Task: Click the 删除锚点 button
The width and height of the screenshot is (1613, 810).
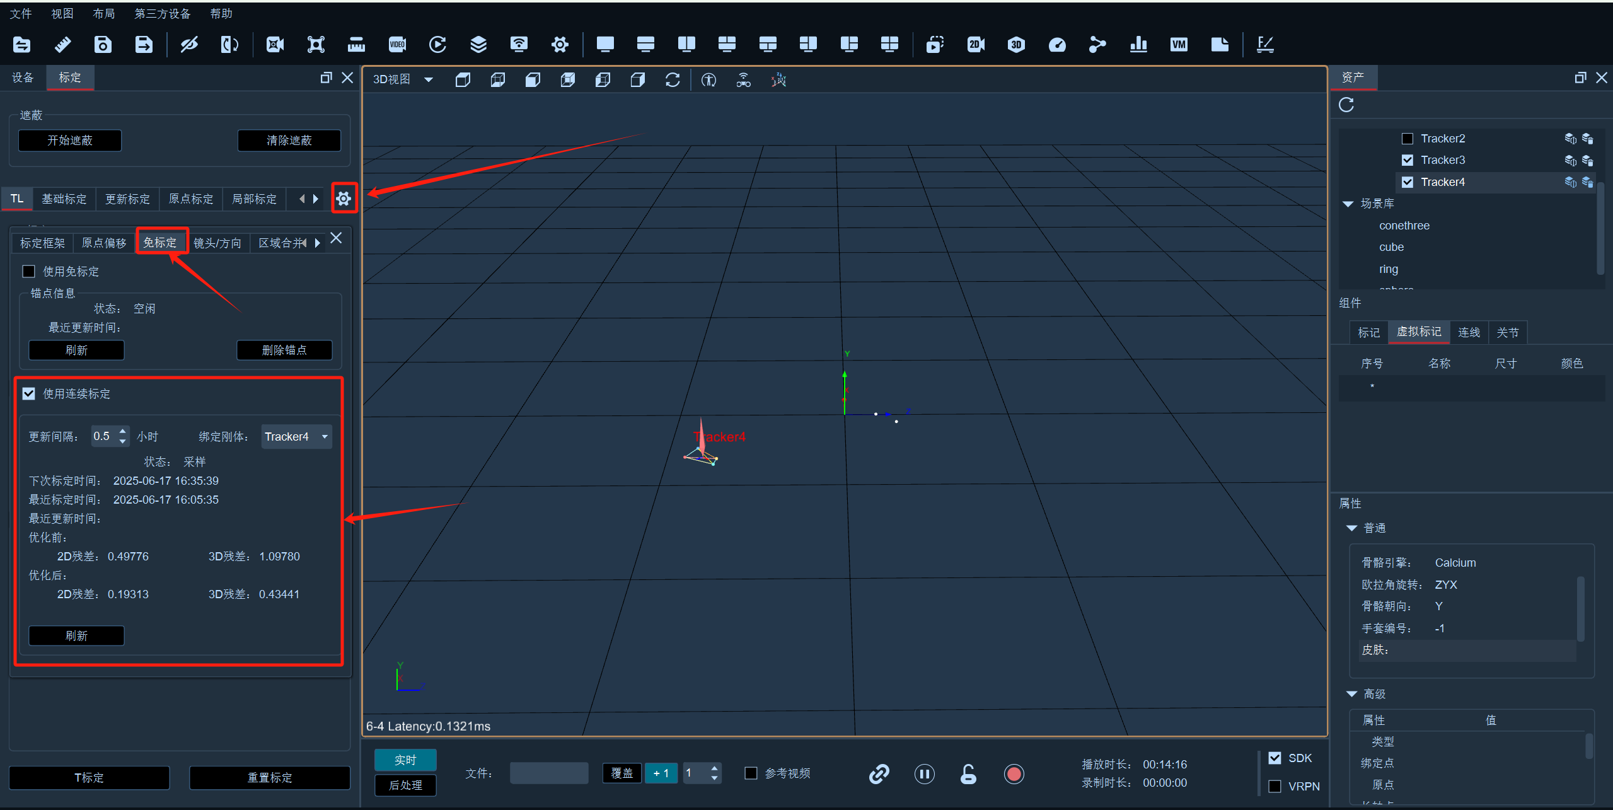Action: click(x=284, y=350)
